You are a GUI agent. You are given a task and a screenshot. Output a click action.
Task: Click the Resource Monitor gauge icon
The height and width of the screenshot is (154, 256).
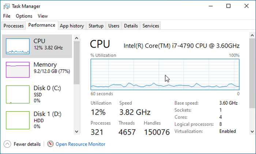(50, 144)
